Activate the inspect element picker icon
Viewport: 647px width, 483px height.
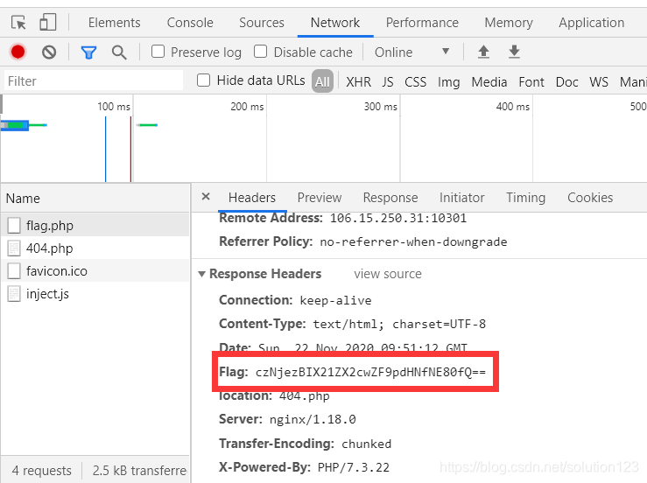(x=18, y=22)
